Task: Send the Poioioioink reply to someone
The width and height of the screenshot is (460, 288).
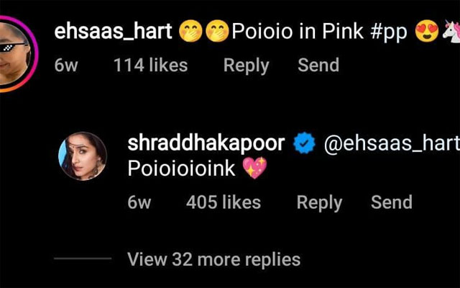Action: point(391,202)
